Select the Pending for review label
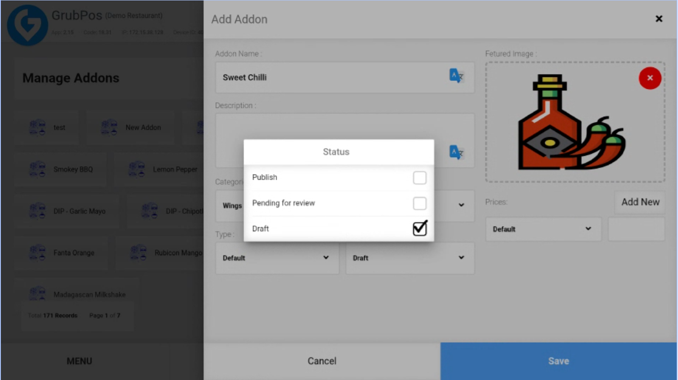The width and height of the screenshot is (678, 380). pyautogui.click(x=283, y=203)
